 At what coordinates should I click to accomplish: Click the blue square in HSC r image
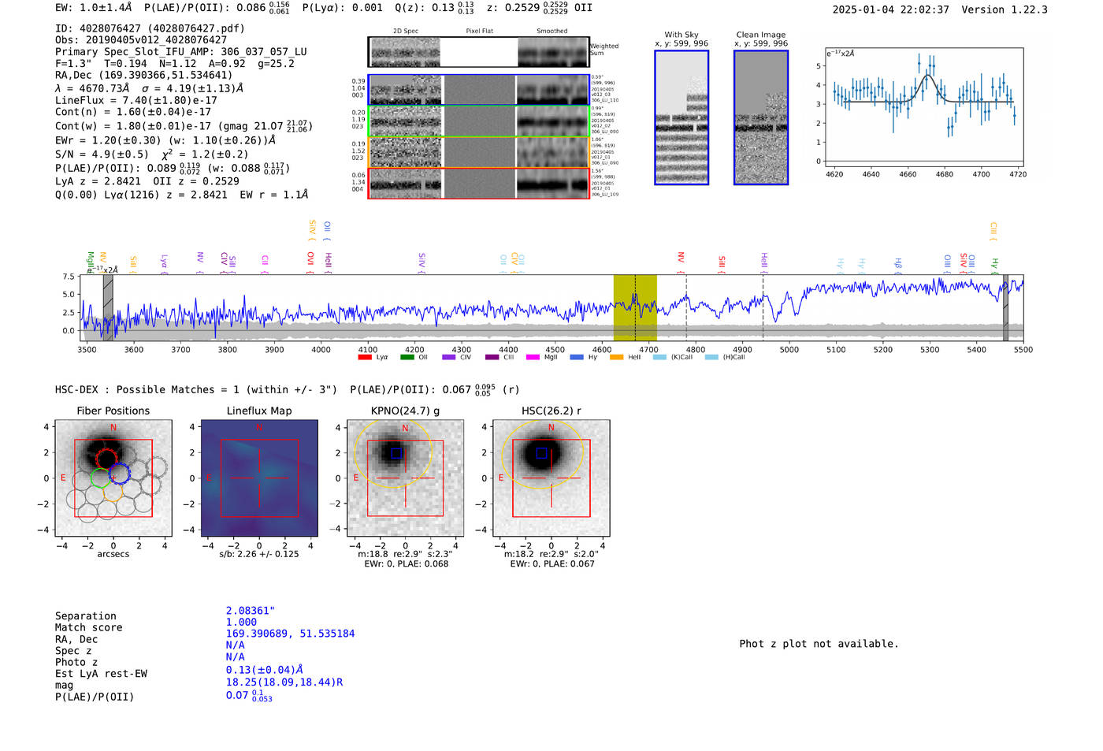(541, 453)
